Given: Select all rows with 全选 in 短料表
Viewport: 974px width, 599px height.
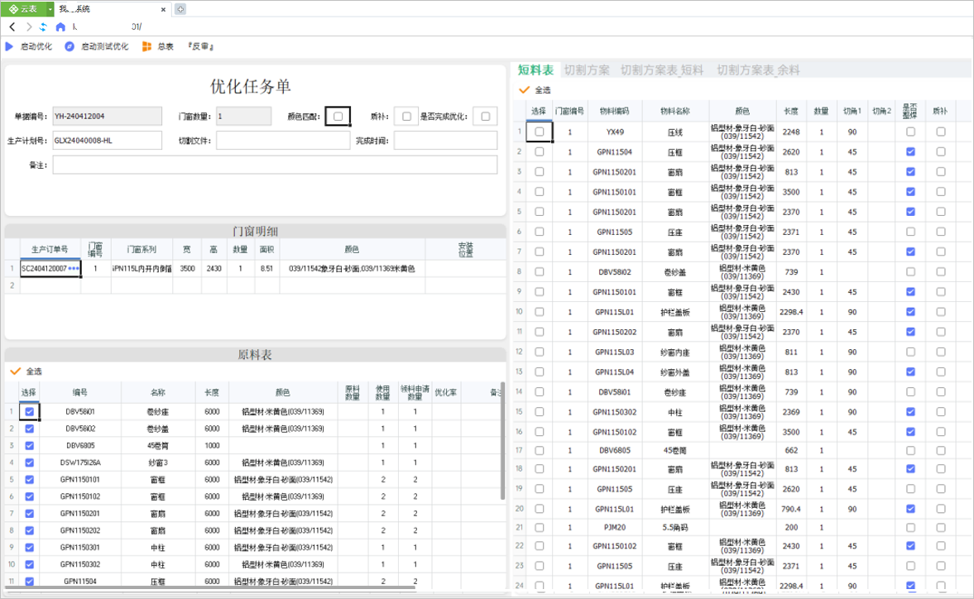Looking at the screenshot, I should tap(535, 90).
